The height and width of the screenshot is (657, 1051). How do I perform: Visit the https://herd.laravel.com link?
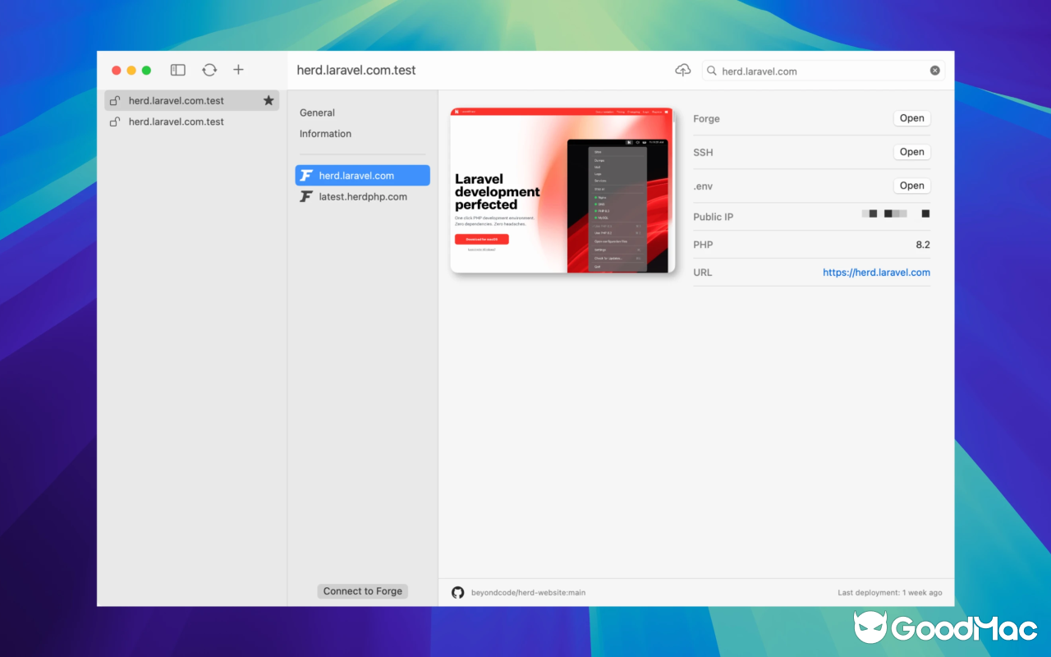pyautogui.click(x=876, y=273)
